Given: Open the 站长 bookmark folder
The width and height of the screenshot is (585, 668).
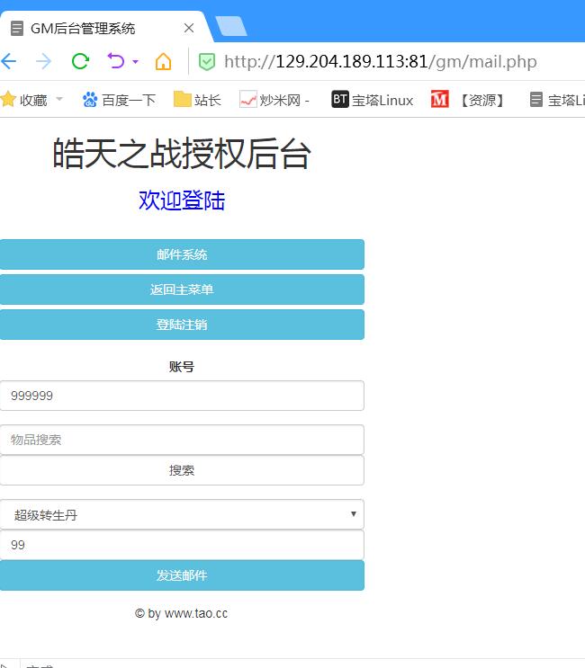Looking at the screenshot, I should pos(197,100).
